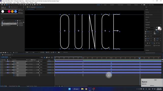This screenshot has width=163, height=91.
Task: Hide the second layer with its eye icon
Action: [1, 64]
